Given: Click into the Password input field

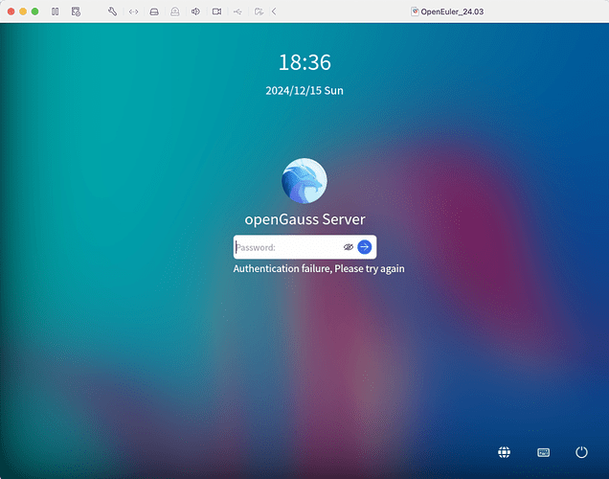Looking at the screenshot, I should (x=287, y=247).
